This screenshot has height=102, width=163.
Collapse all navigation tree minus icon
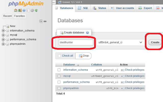[x=41, y=21]
